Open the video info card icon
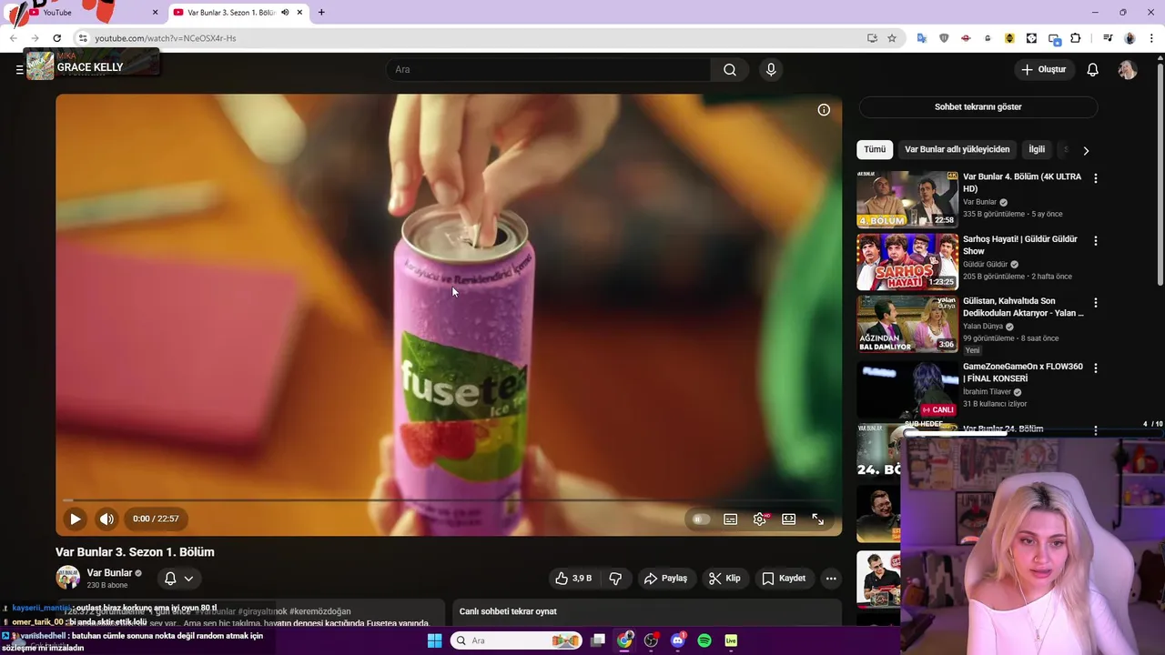 point(824,110)
